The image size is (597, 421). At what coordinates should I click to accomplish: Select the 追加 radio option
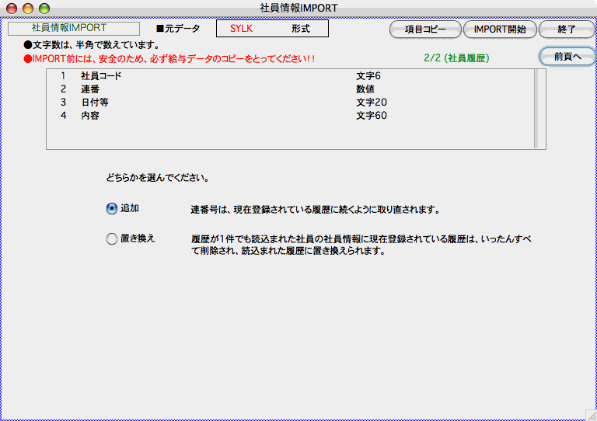(x=112, y=209)
